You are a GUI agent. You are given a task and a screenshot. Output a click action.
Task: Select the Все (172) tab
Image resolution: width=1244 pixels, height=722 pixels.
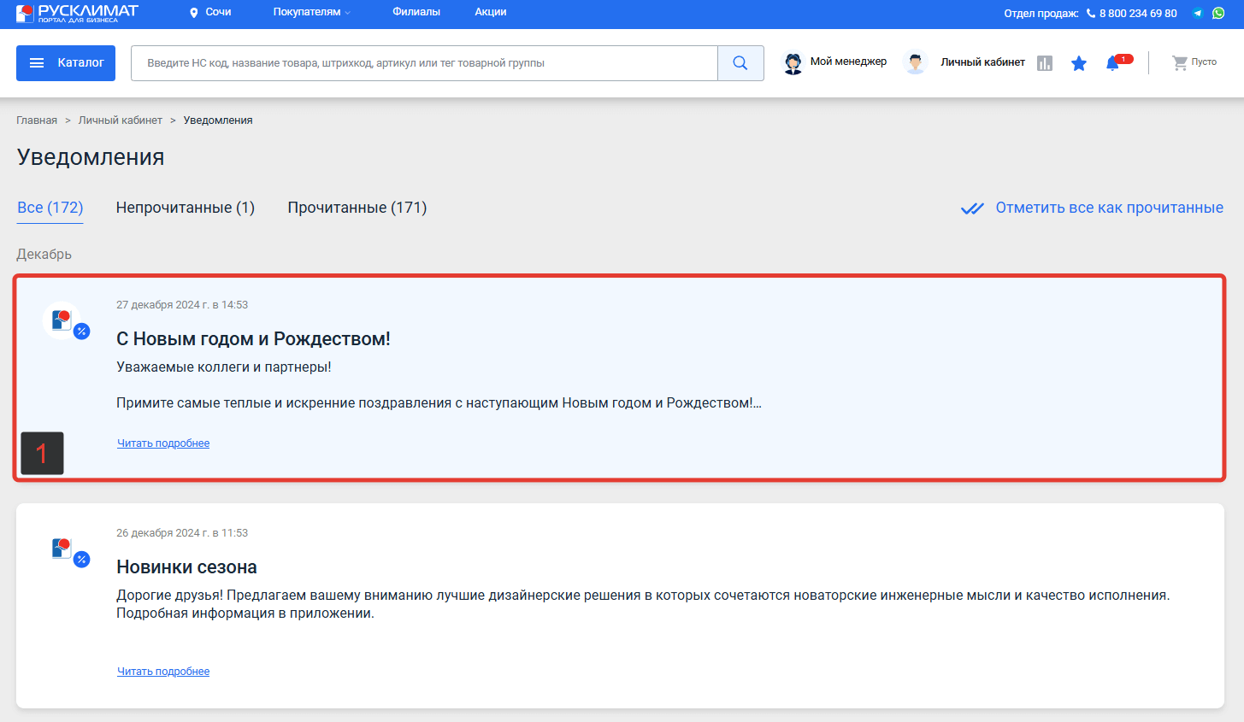[x=50, y=208]
